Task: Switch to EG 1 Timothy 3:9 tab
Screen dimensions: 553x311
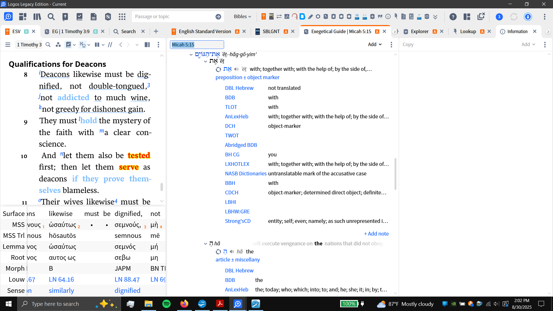Action: pos(71,32)
